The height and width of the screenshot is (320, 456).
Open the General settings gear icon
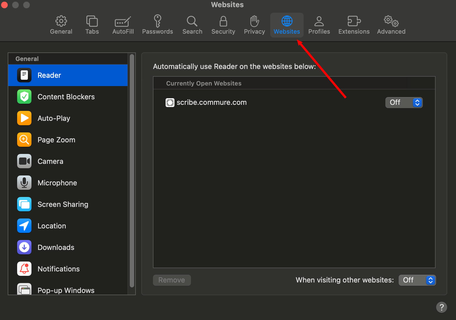[61, 21]
